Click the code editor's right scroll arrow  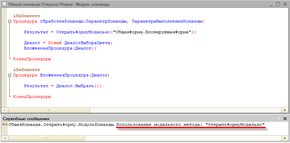(285, 110)
